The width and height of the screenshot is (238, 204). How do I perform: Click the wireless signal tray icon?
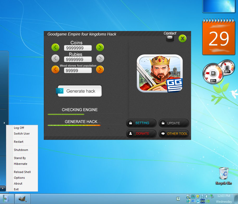tap(203, 201)
